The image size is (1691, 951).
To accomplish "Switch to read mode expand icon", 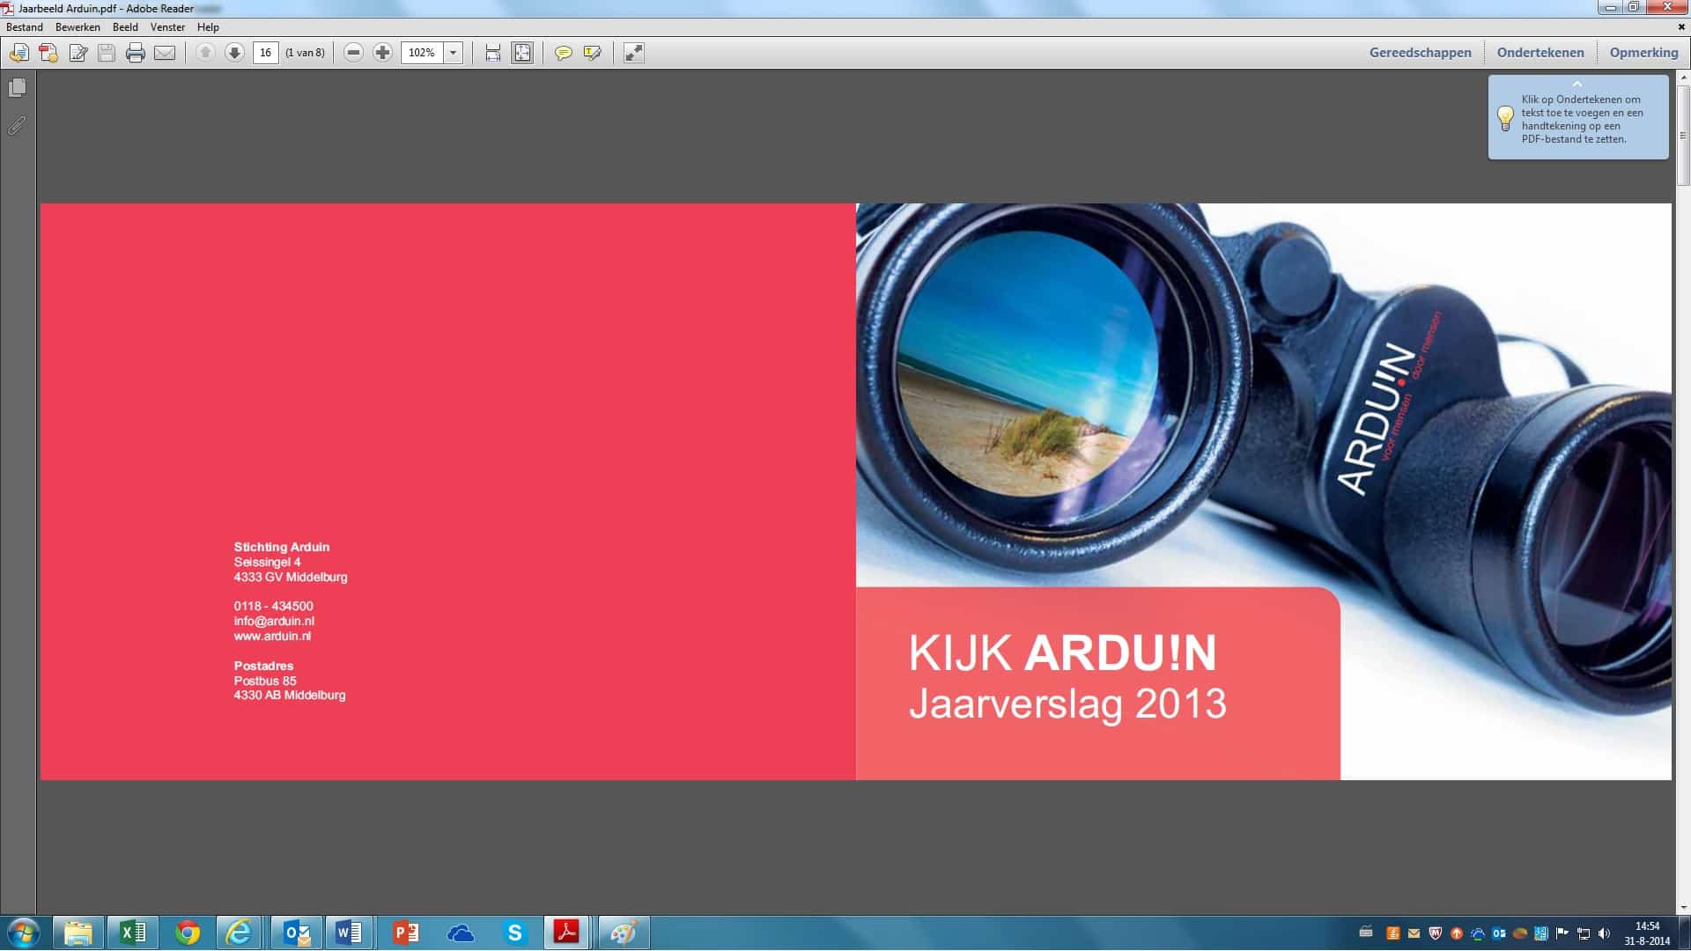I will [634, 53].
